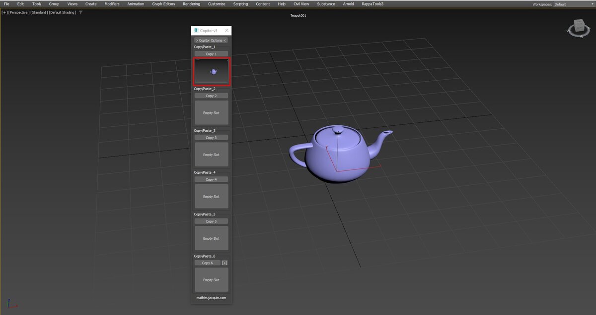This screenshot has width=596, height=315.
Task: Click the ViewCube navigation widget
Action: point(579,28)
